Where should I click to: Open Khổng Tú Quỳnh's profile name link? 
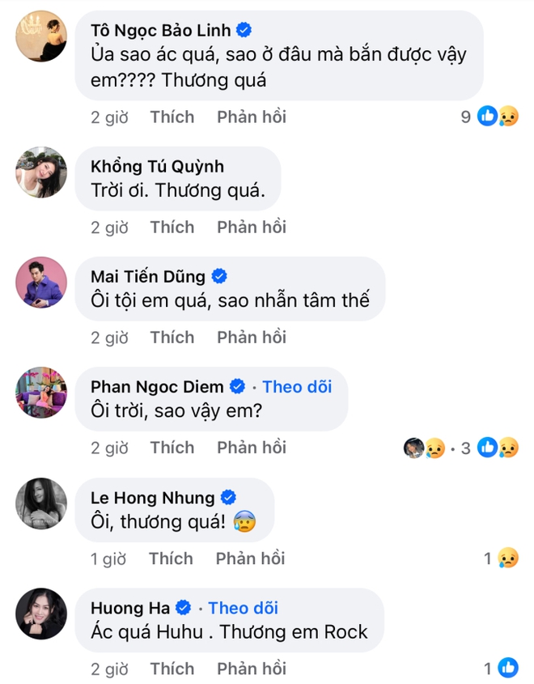tap(157, 167)
